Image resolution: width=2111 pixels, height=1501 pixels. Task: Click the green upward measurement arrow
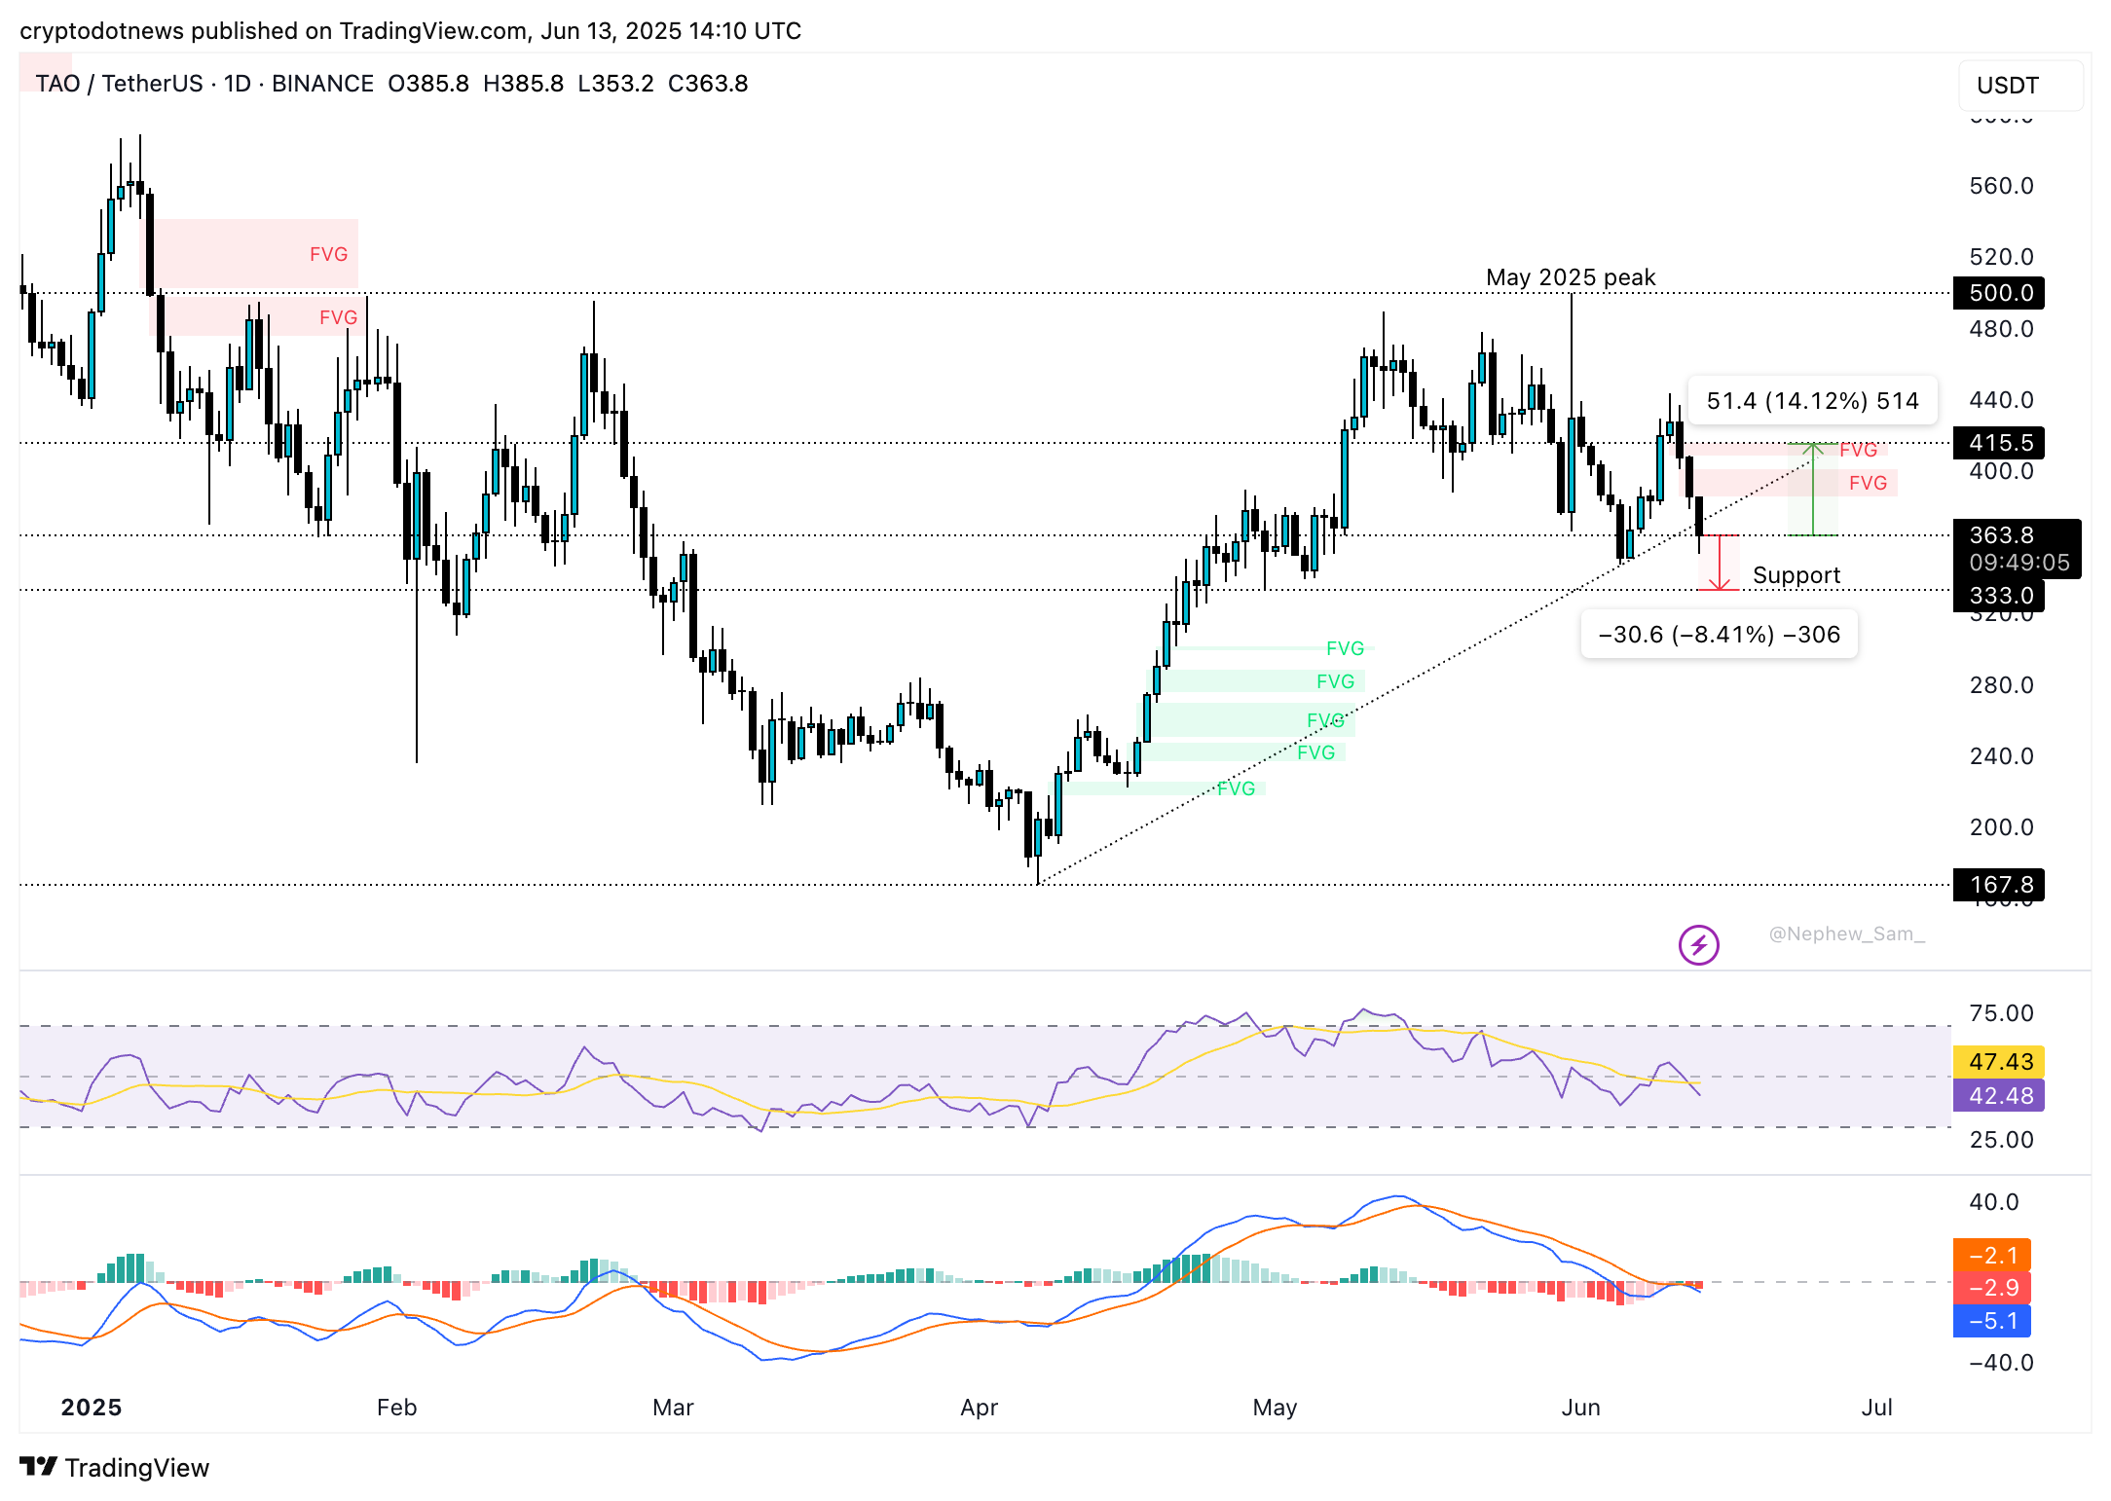coord(1812,489)
